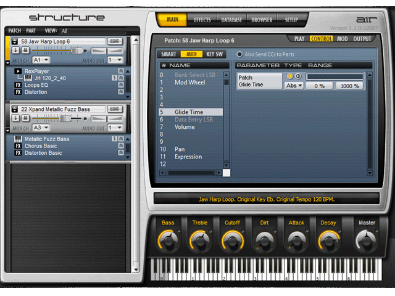Open the EFFECTS tab
This screenshot has height=296, width=395.
[x=202, y=20]
